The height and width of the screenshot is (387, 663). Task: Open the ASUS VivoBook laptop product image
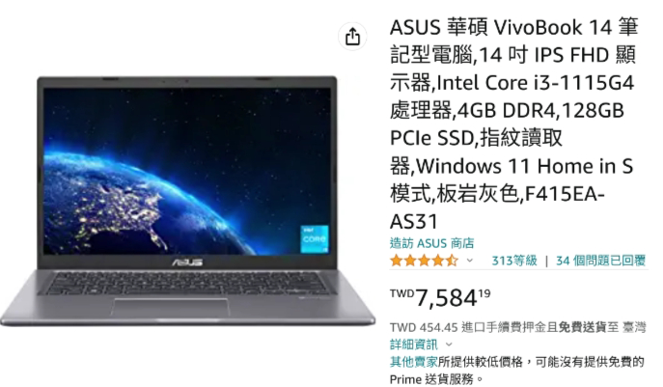[188, 201]
